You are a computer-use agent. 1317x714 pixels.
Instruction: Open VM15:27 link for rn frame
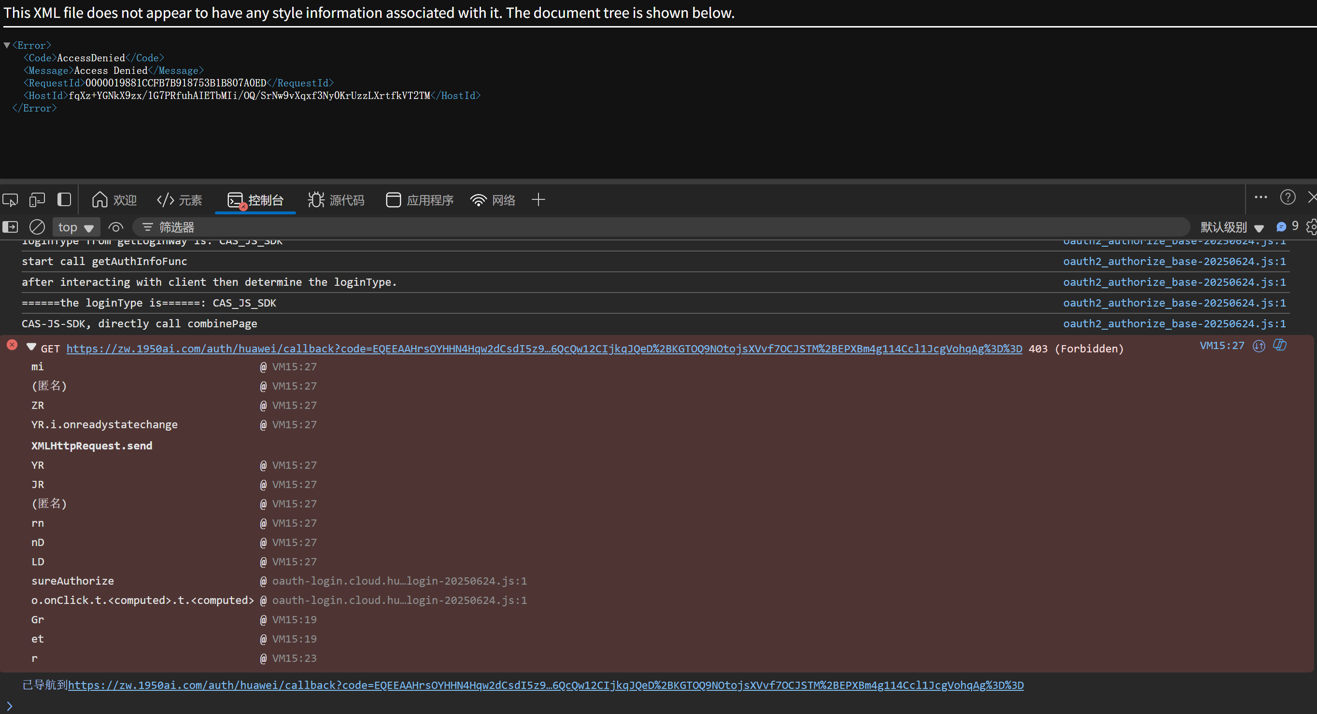tap(294, 523)
